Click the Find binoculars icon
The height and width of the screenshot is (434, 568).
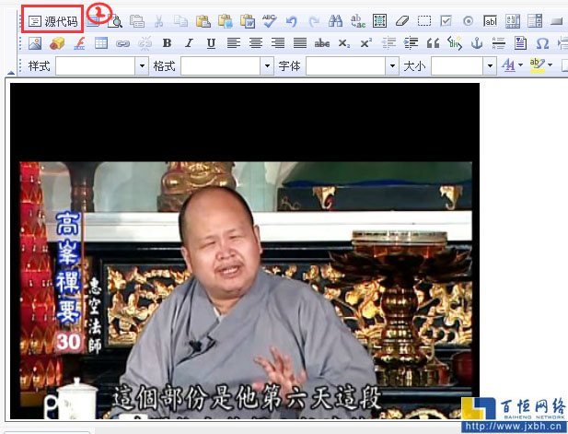[335, 20]
